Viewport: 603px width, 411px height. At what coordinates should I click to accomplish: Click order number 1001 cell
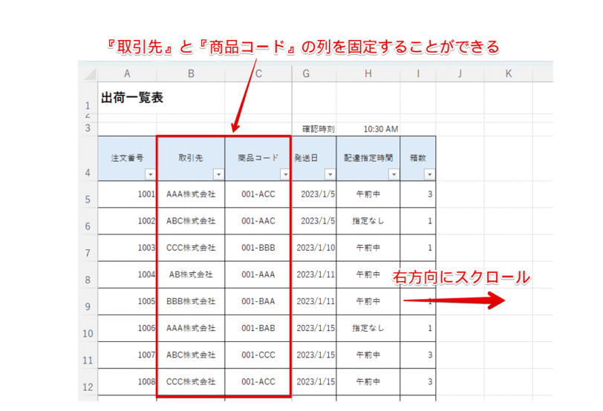click(127, 194)
